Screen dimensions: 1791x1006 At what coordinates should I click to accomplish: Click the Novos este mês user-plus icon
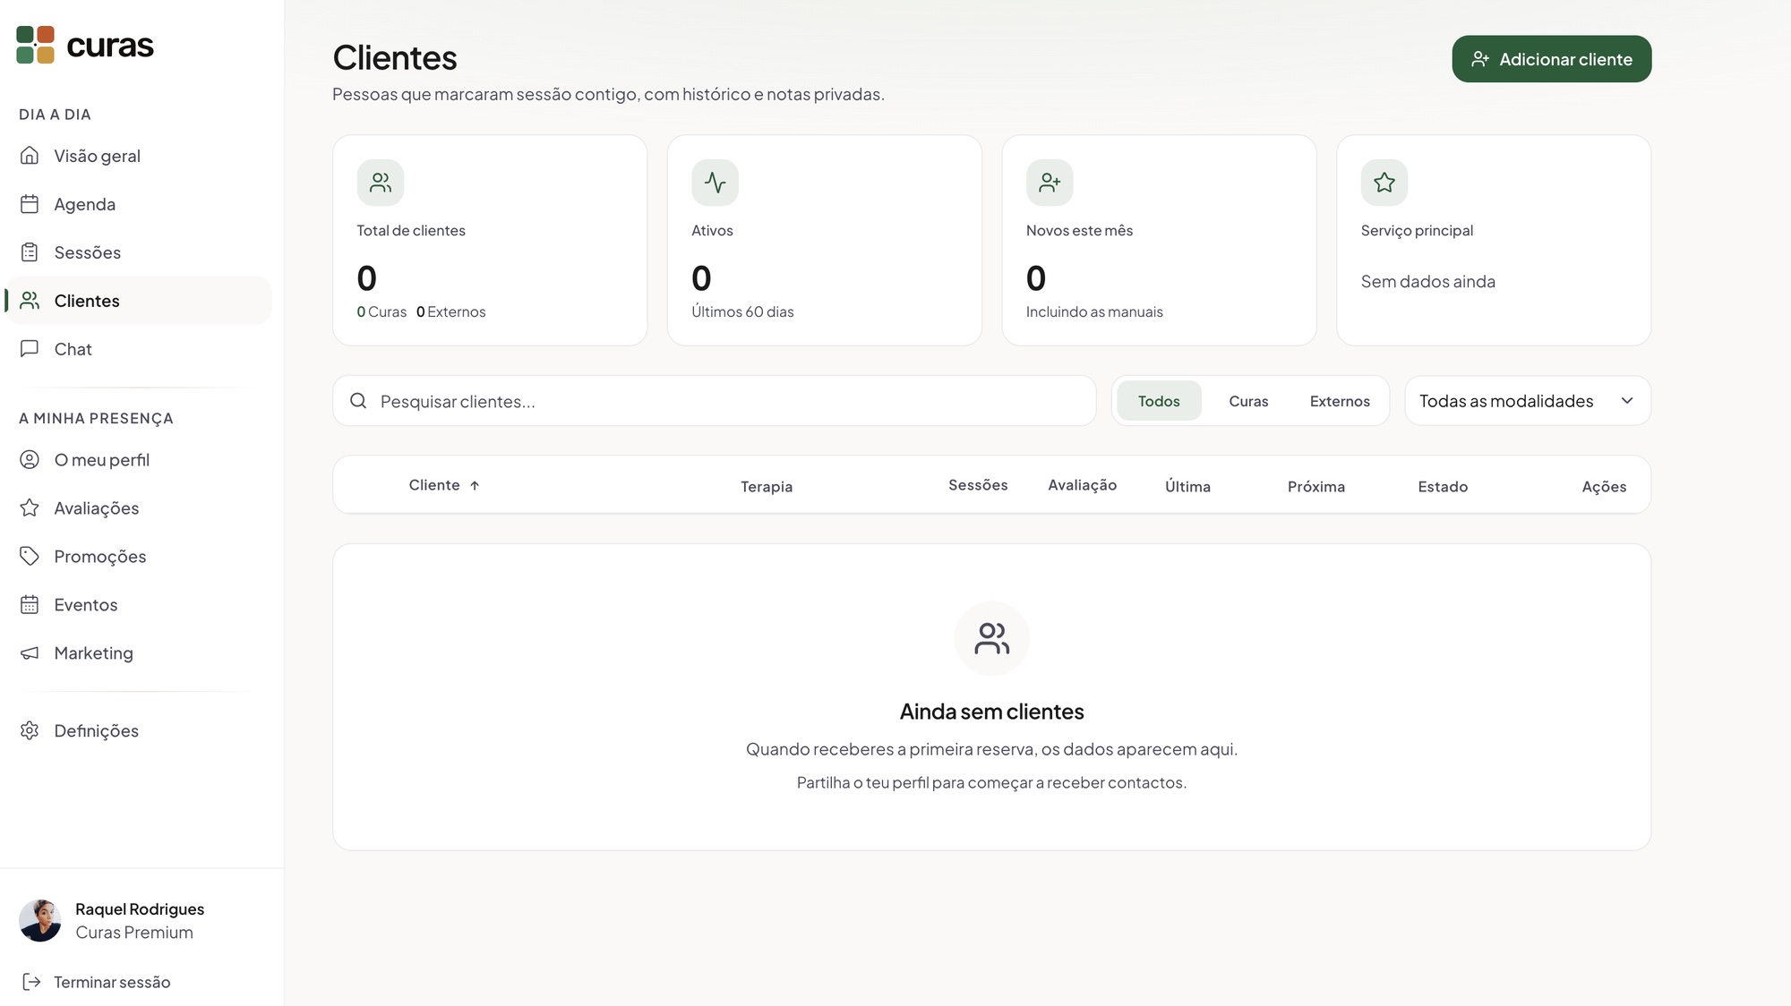pos(1050,183)
